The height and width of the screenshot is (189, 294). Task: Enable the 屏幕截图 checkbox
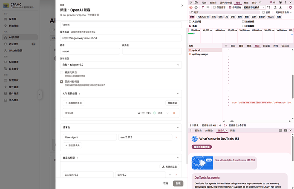(x=243, y=26)
